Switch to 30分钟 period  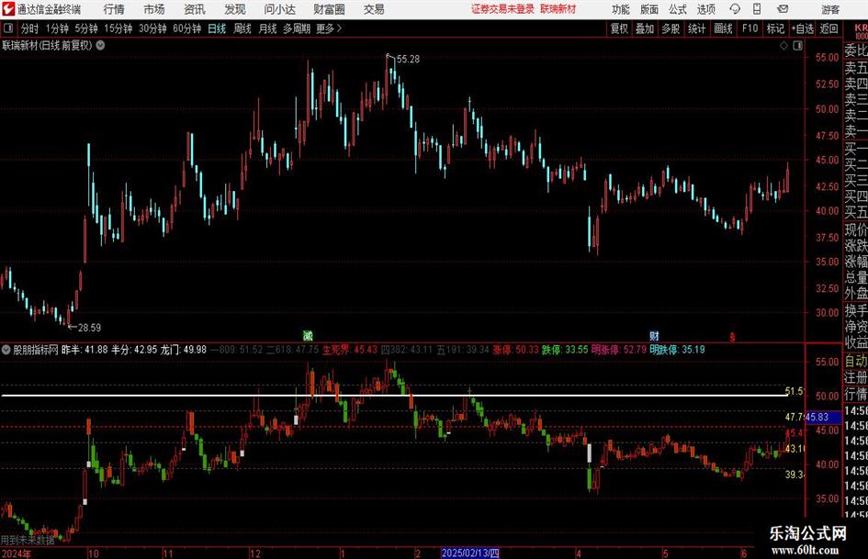tap(152, 28)
